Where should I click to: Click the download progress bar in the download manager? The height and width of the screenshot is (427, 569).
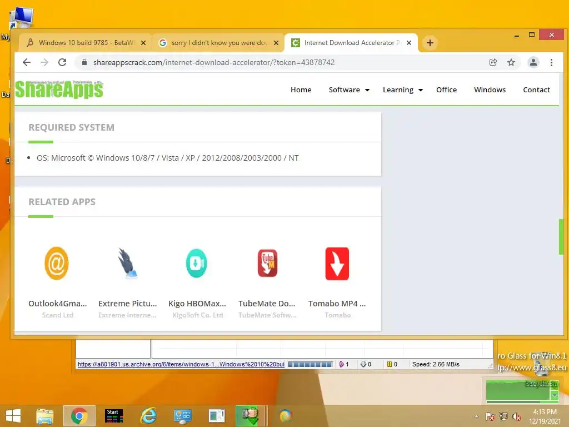click(x=310, y=364)
